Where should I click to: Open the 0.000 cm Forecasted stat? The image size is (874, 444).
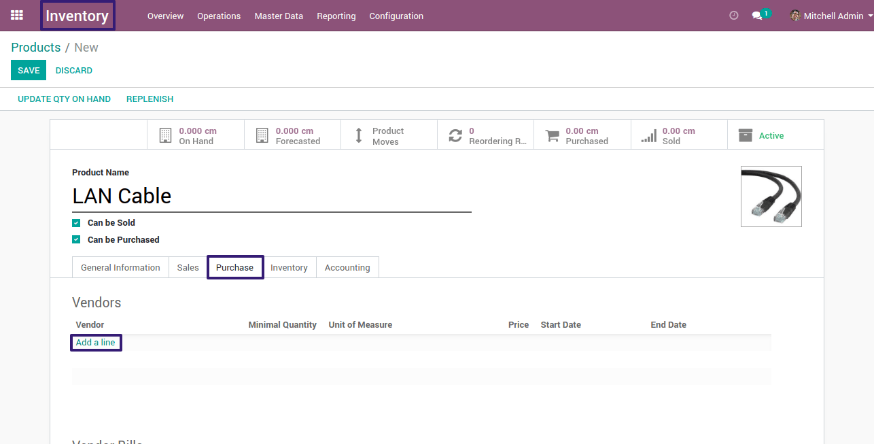292,135
